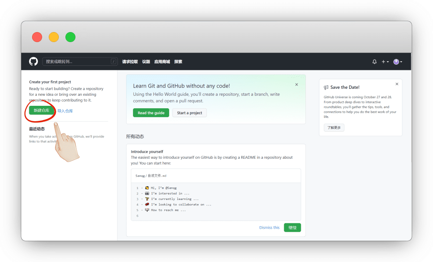Click the slash shortcut key icon in the search box

113,62
